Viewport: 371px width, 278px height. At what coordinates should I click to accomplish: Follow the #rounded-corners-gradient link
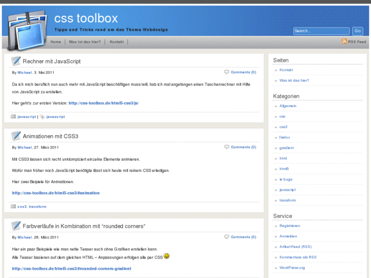click(x=71, y=269)
